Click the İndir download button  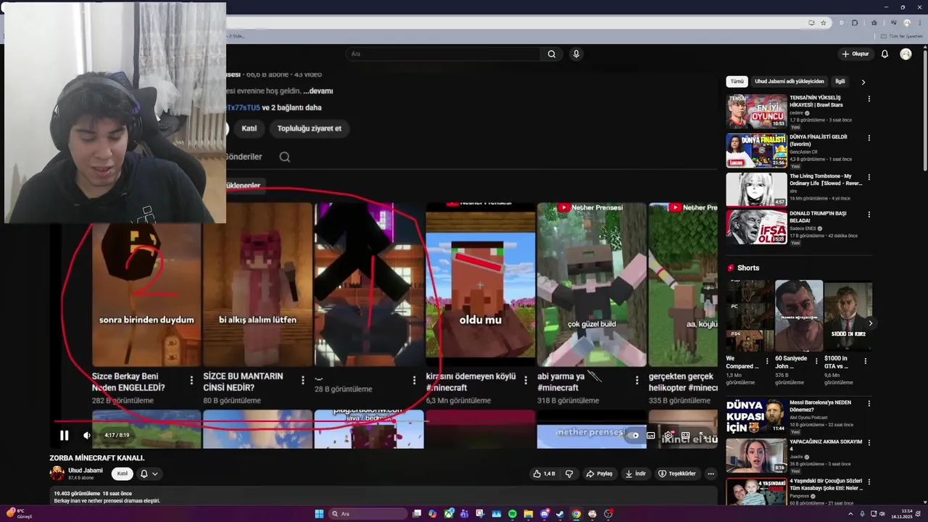(x=636, y=473)
